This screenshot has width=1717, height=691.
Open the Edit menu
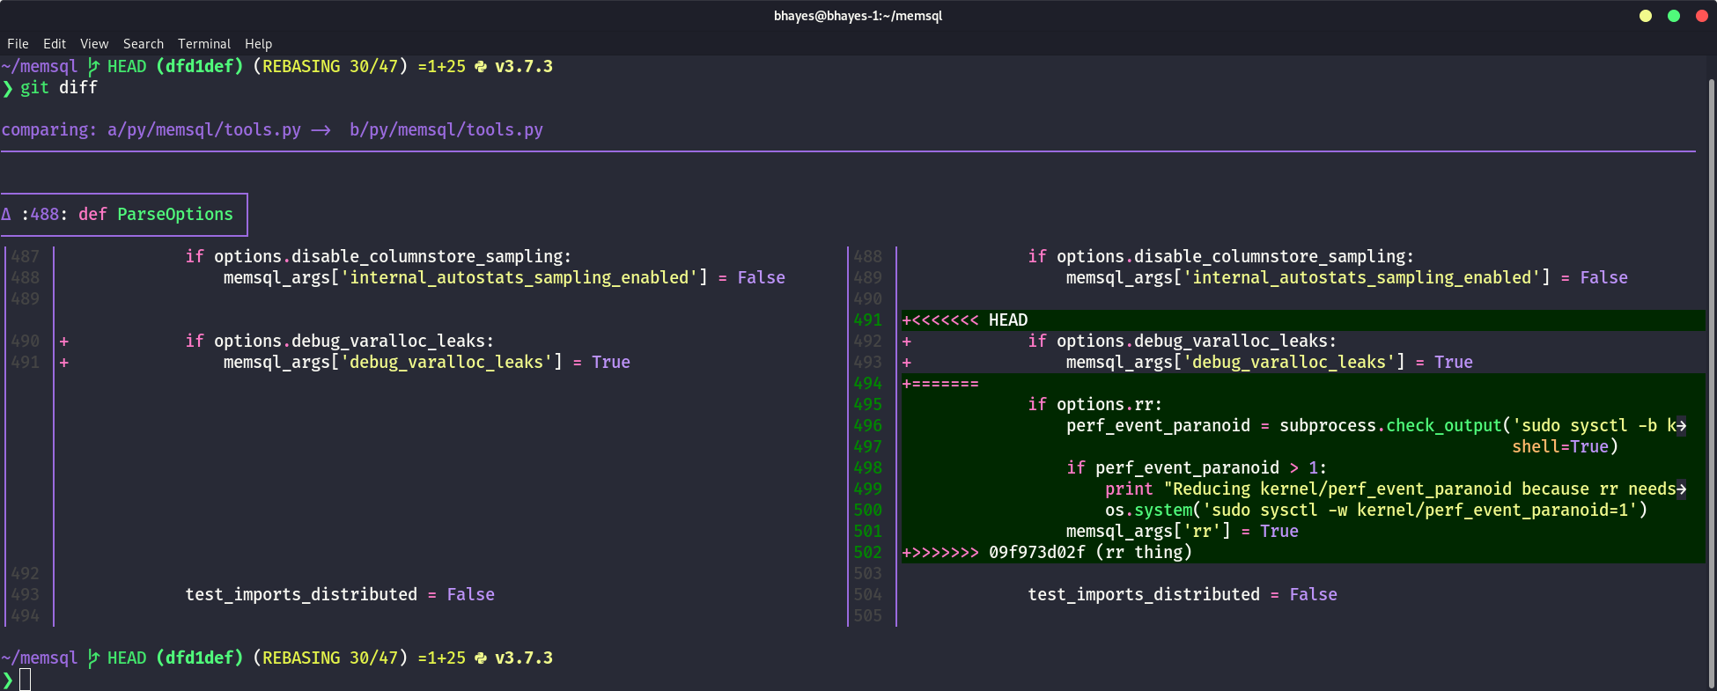tap(55, 44)
